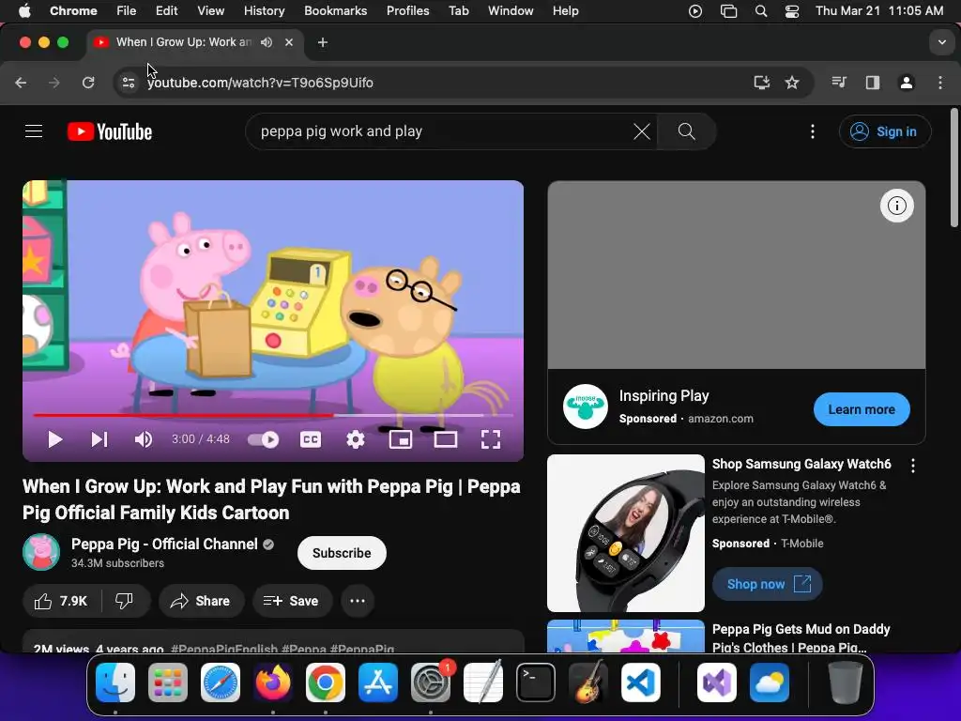Open the History menu
This screenshot has height=721, width=961.
pyautogui.click(x=264, y=10)
